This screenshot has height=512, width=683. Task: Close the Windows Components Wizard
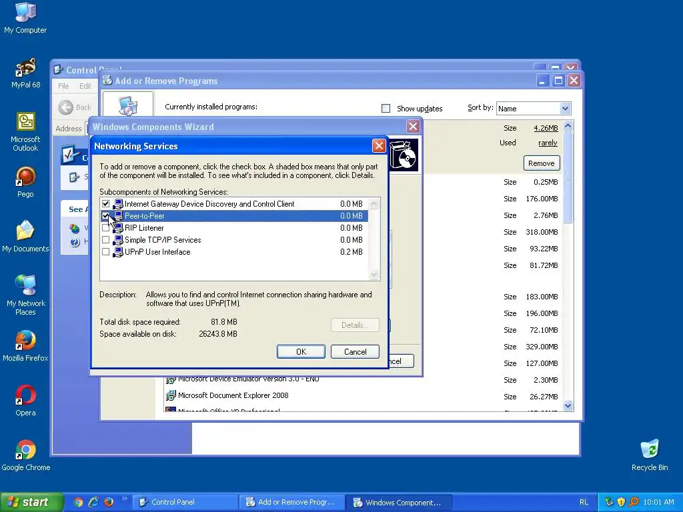click(x=413, y=127)
